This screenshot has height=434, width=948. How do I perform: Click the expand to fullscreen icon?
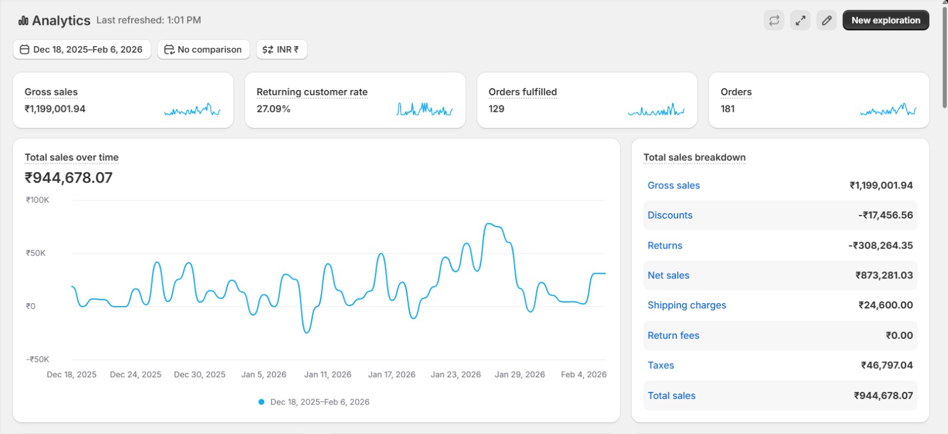tap(800, 20)
